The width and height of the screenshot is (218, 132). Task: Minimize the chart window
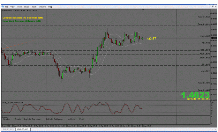pyautogui.click(x=209, y=7)
